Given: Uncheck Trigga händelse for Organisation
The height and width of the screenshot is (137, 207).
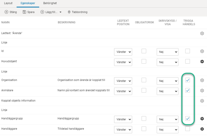Looking at the screenshot, I should (188, 80).
